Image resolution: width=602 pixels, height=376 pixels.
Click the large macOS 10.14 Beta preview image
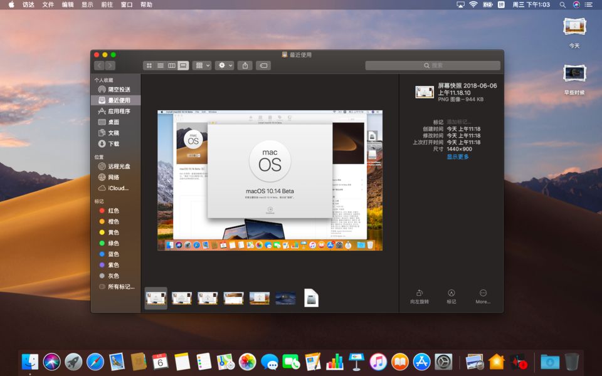point(270,180)
